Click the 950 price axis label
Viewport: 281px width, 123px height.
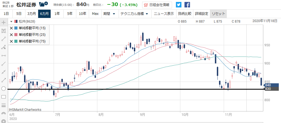click(267, 45)
